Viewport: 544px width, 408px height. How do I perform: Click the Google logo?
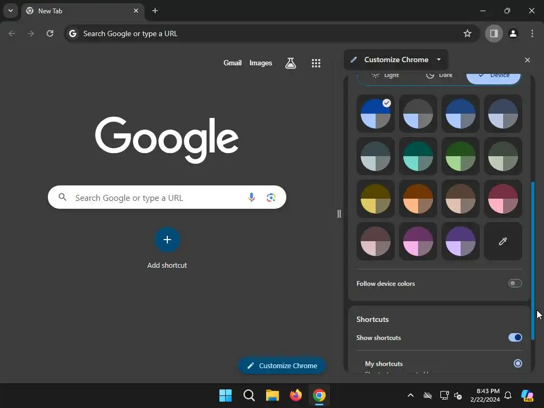click(x=166, y=140)
